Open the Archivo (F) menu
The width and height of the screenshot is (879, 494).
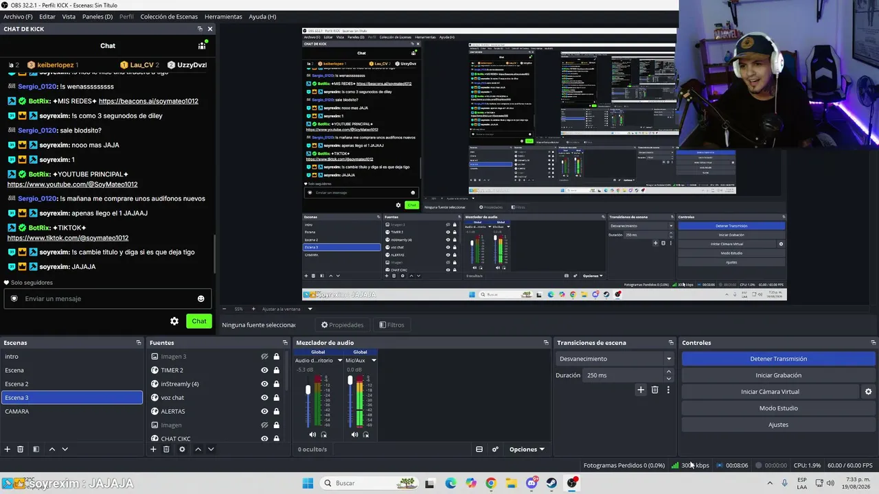[19, 16]
